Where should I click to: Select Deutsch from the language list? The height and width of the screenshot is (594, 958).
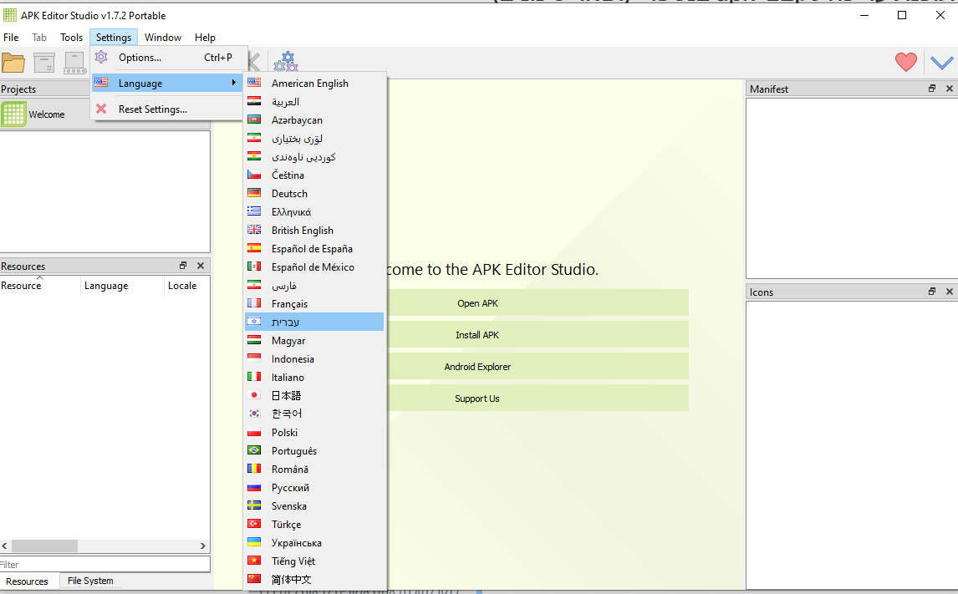(x=289, y=194)
